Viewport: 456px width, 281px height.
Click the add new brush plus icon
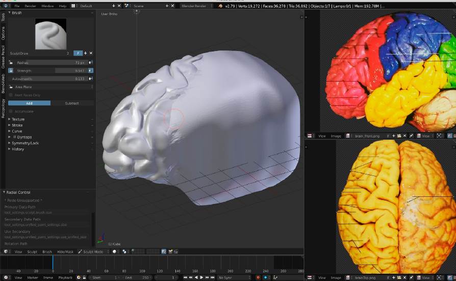[x=85, y=53]
